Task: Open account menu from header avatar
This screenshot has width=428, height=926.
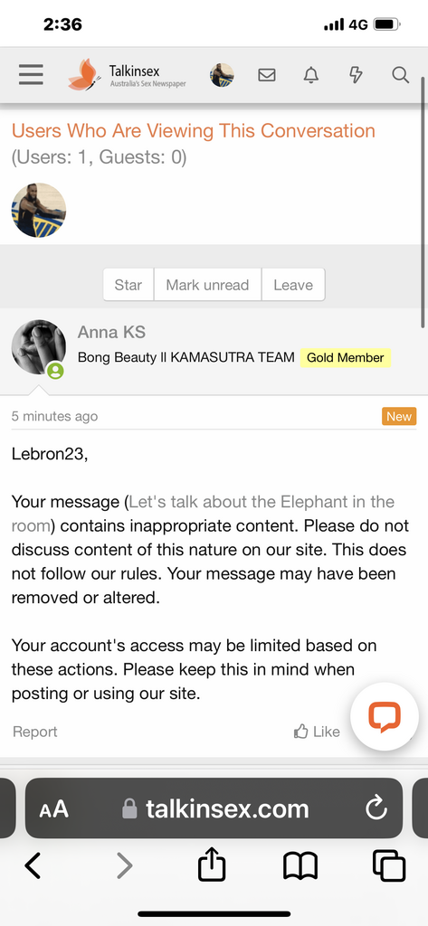Action: click(x=222, y=75)
